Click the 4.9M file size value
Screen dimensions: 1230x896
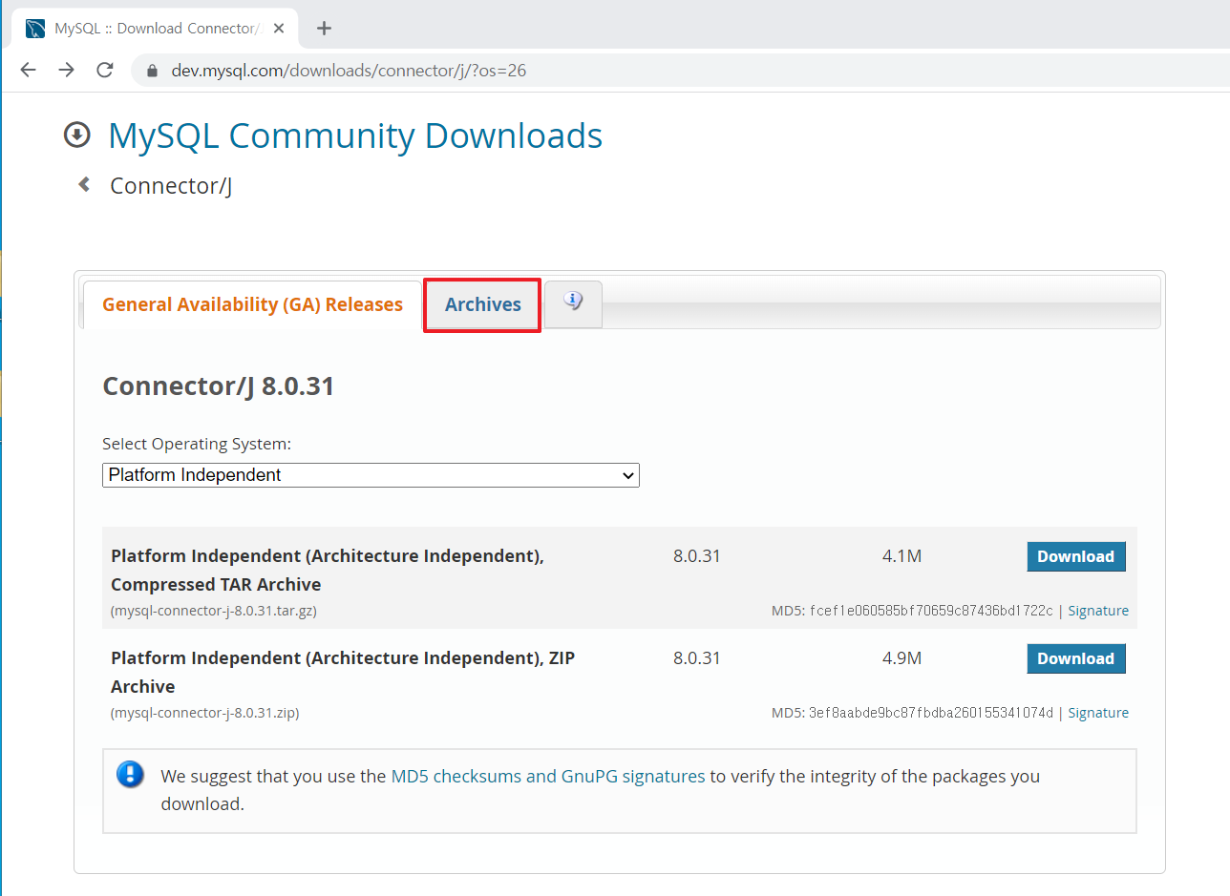(901, 657)
